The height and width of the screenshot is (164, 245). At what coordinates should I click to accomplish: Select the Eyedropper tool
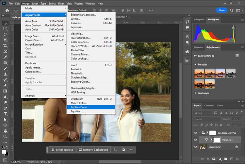(5, 57)
